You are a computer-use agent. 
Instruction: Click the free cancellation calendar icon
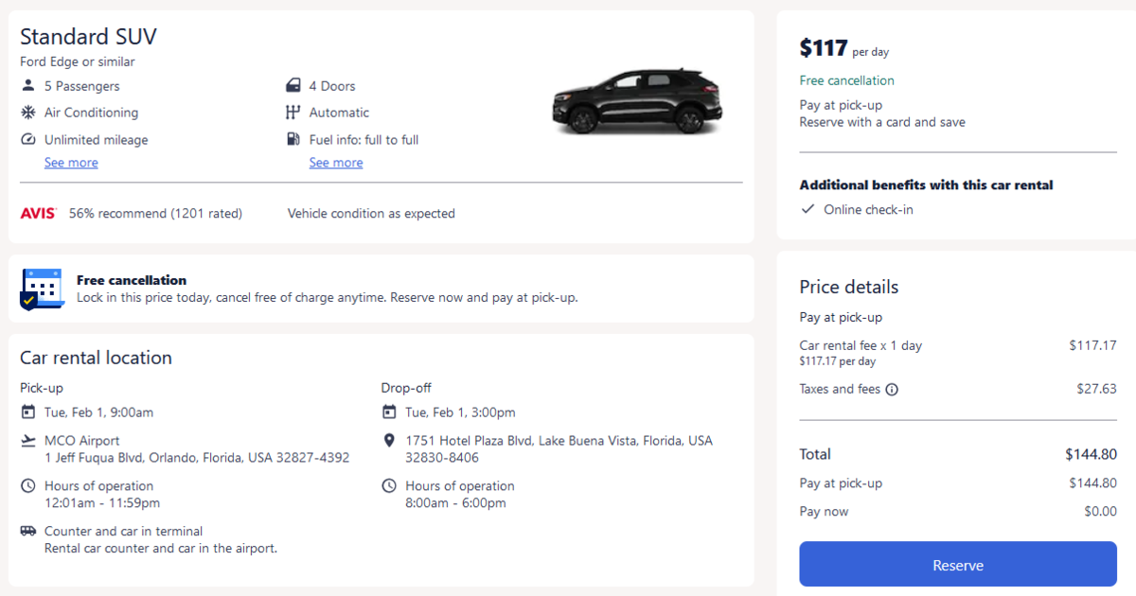coord(42,289)
